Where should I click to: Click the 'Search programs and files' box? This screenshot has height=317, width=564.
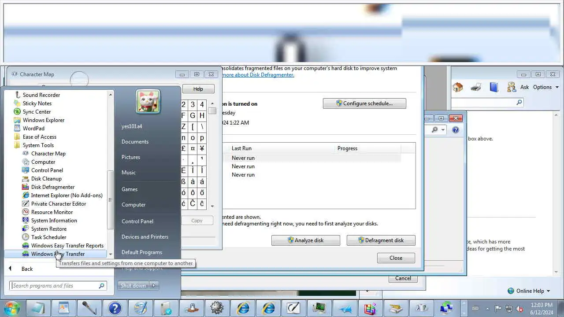58,286
